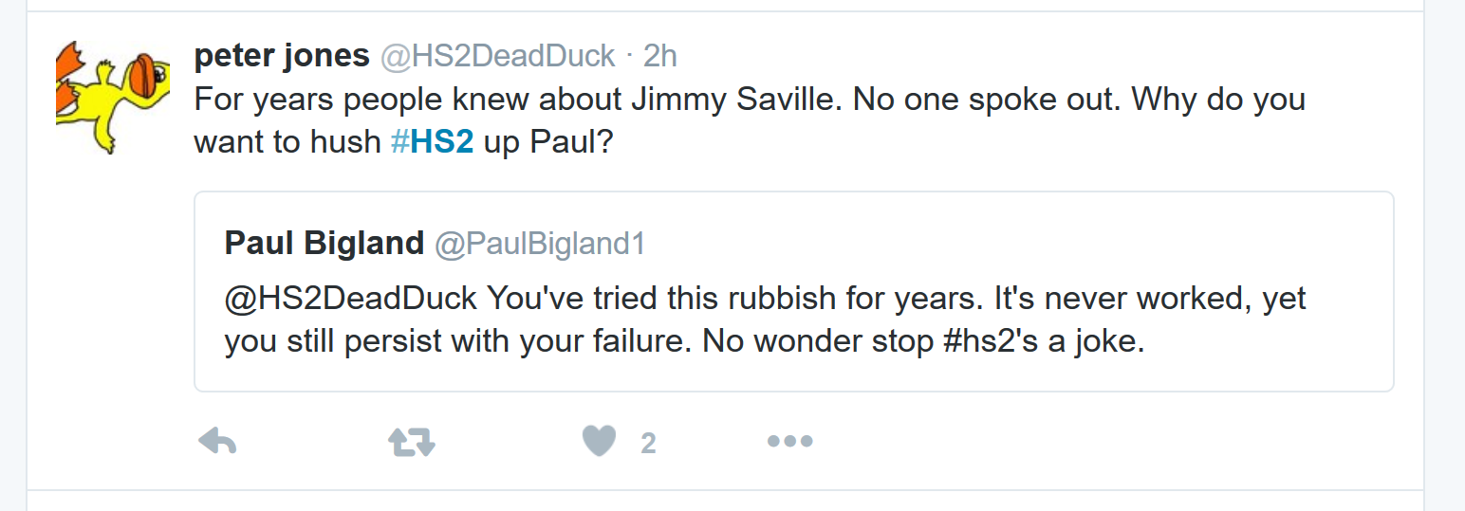Image resolution: width=1465 pixels, height=511 pixels.
Task: Click the @PaulBigland1 handle
Action: (x=540, y=244)
